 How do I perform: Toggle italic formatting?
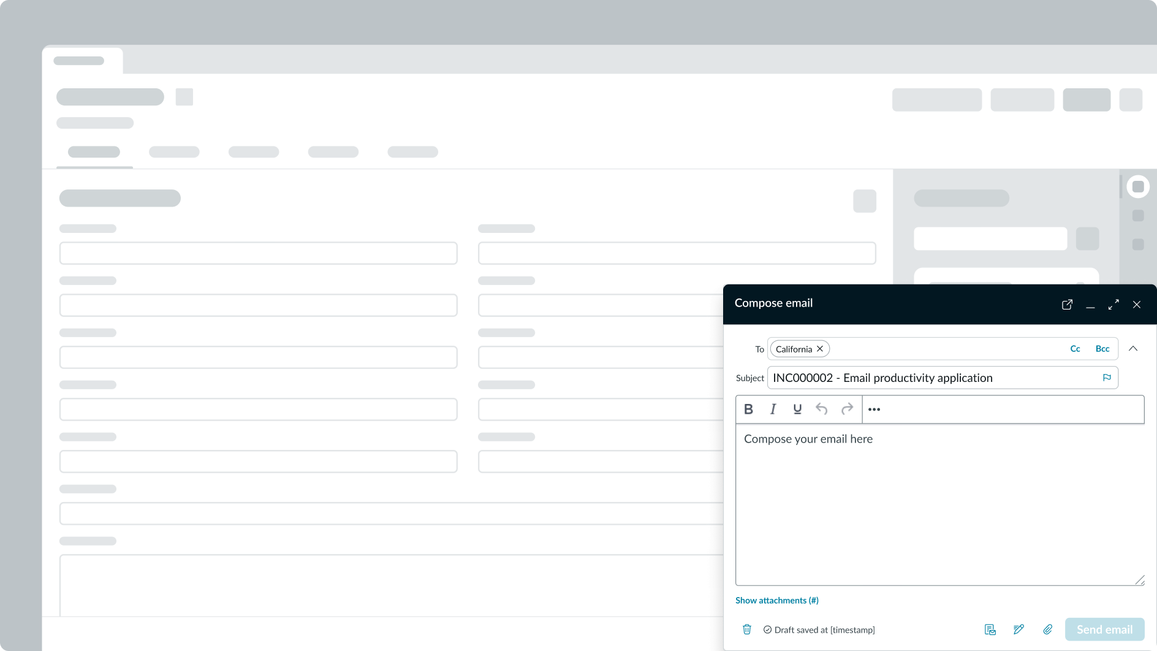(773, 409)
